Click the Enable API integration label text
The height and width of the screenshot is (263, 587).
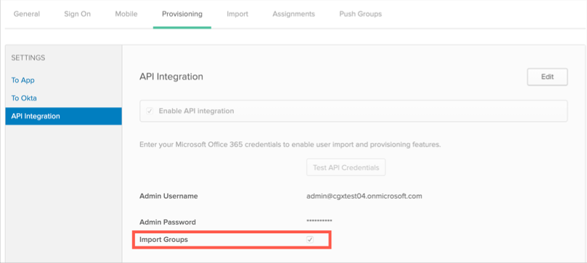(x=197, y=111)
